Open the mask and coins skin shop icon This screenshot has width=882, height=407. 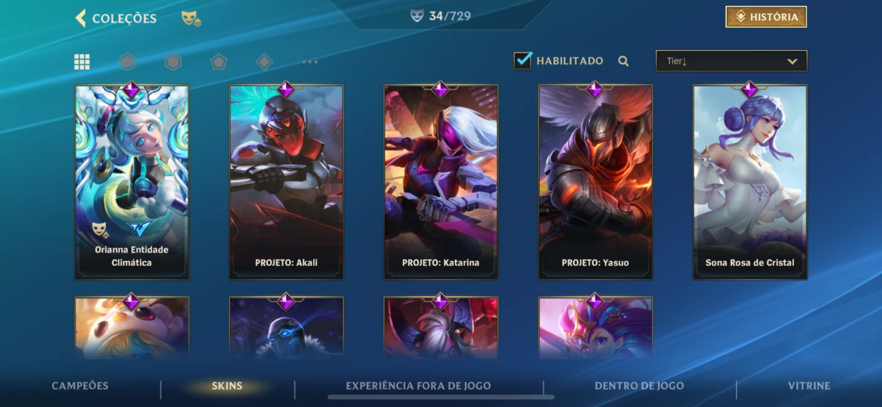click(192, 18)
